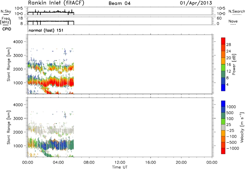This screenshot has width=245, height=169.
Task: Click the "4" power colorbar label
Action: (227, 84)
